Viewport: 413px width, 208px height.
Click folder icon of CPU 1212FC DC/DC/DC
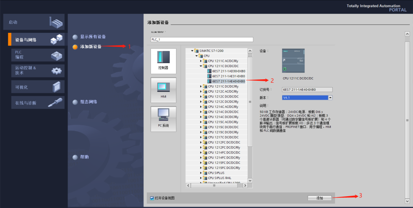(205, 142)
